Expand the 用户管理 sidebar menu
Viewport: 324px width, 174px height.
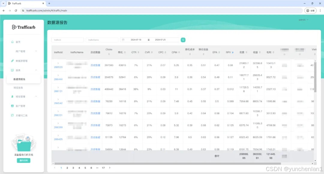[x=36, y=51]
